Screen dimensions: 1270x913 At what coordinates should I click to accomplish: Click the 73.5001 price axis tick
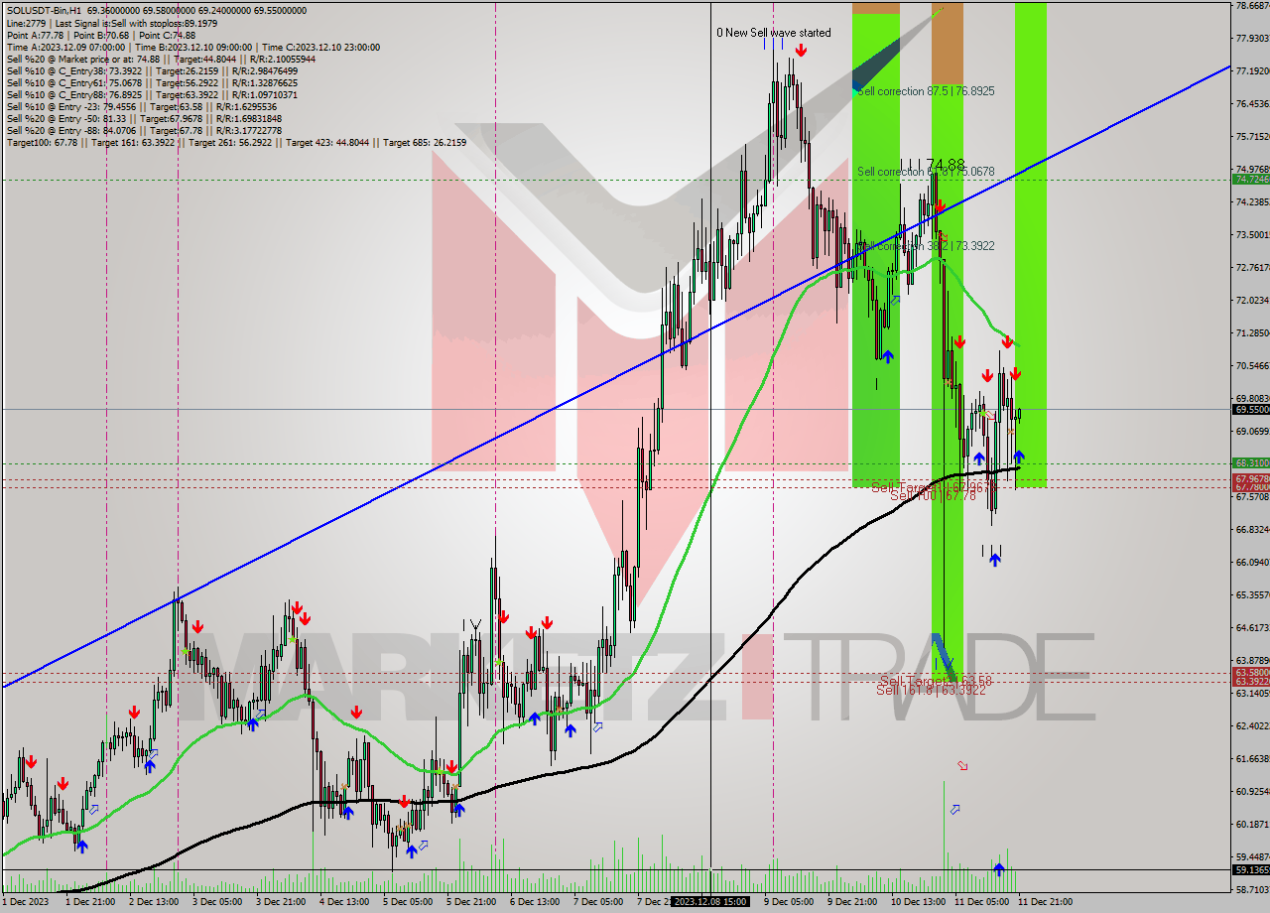pyautogui.click(x=1251, y=234)
